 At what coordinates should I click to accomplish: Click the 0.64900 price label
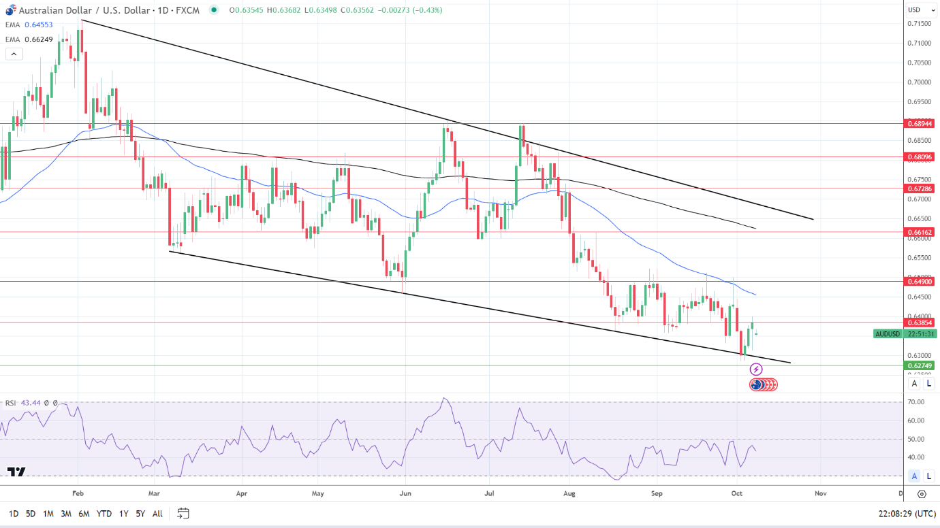click(x=920, y=281)
